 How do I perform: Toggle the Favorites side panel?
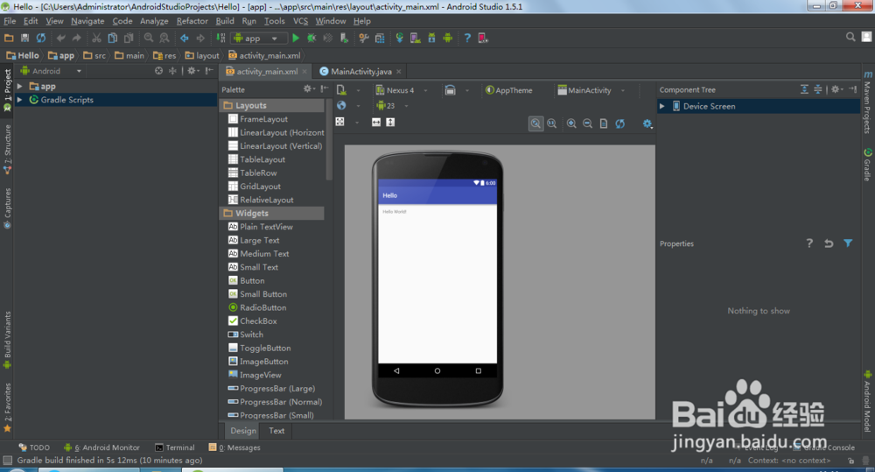[7, 407]
